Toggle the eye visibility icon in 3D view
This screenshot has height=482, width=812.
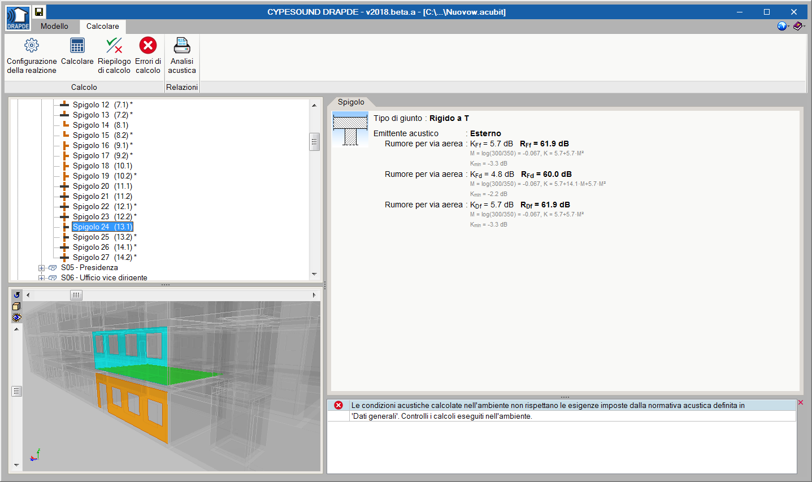coord(16,318)
